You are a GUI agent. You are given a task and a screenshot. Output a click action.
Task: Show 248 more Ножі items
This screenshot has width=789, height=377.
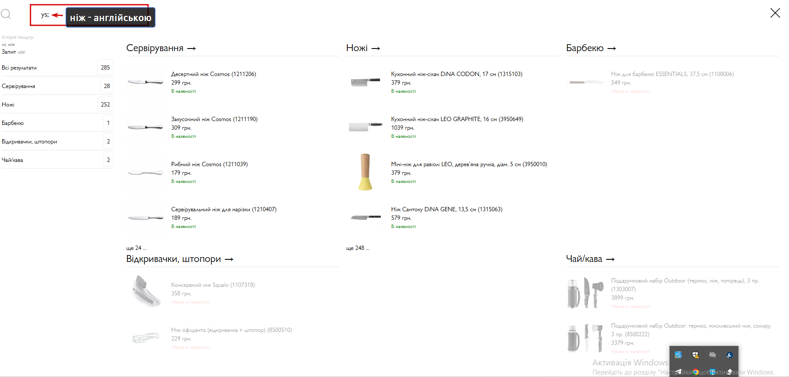point(358,248)
